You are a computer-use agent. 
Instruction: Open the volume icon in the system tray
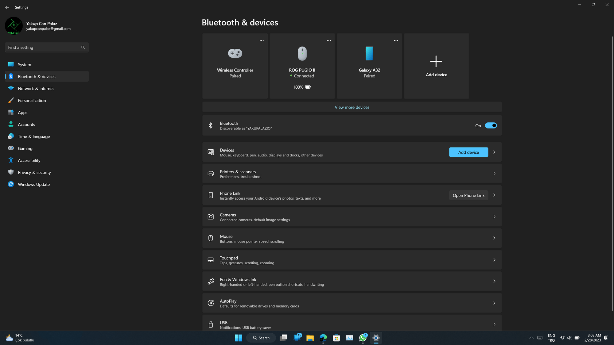point(569,338)
